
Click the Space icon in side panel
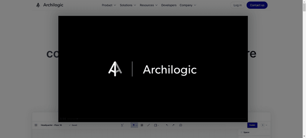241,132
